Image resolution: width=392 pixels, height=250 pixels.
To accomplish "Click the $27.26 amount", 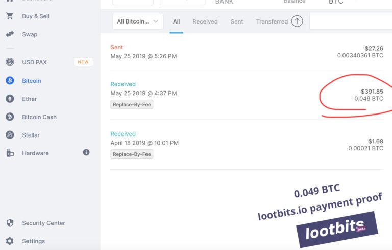I will tap(374, 48).
